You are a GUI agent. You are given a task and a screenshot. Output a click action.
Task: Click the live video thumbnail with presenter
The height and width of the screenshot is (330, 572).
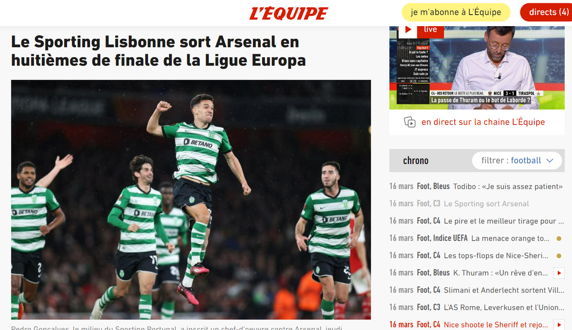(477, 67)
